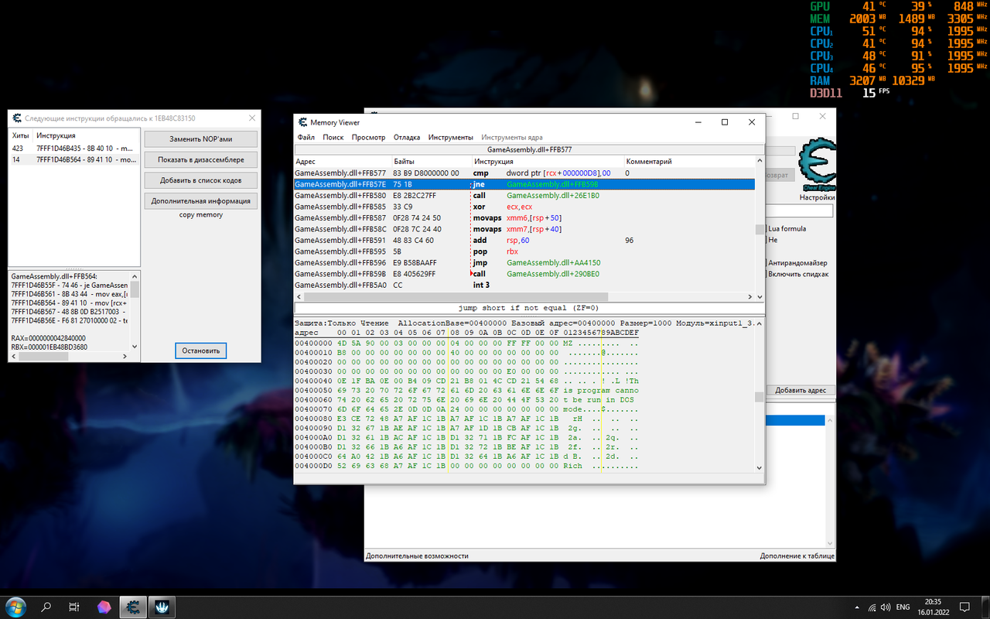The image size is (990, 619).
Task: Click the Хиты column header
Action: coord(21,135)
